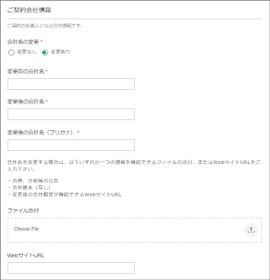Click Choose File in the attachment box

27,229
